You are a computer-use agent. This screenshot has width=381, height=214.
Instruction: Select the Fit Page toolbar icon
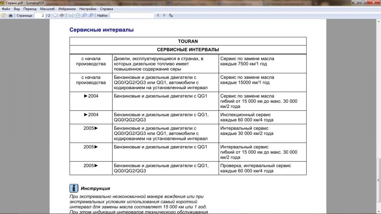(78, 16)
